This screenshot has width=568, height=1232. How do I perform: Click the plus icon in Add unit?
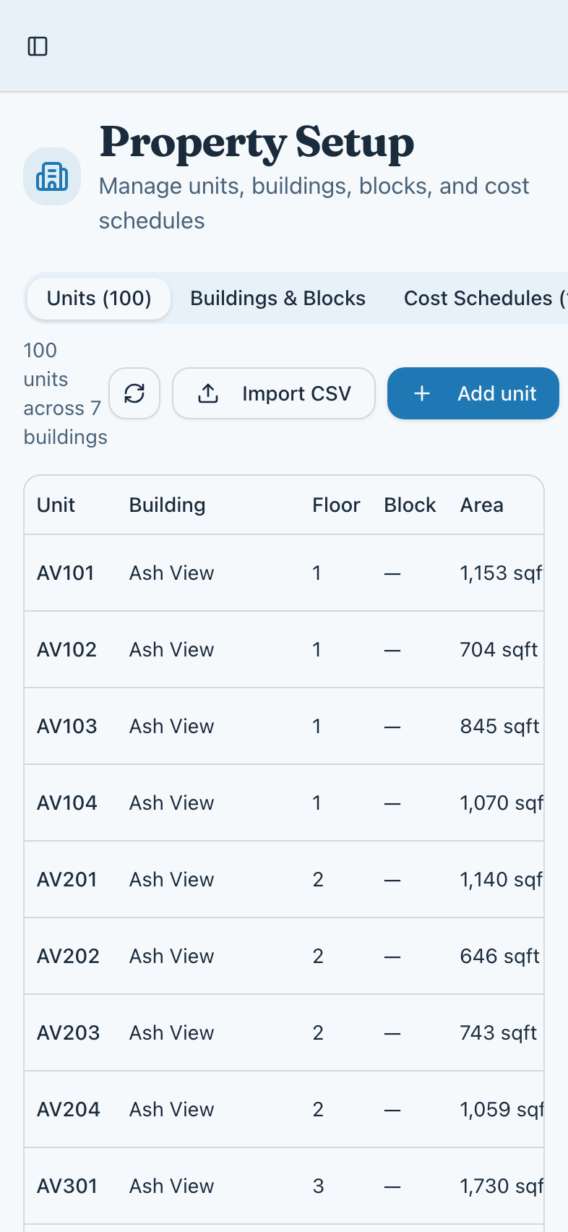point(422,393)
